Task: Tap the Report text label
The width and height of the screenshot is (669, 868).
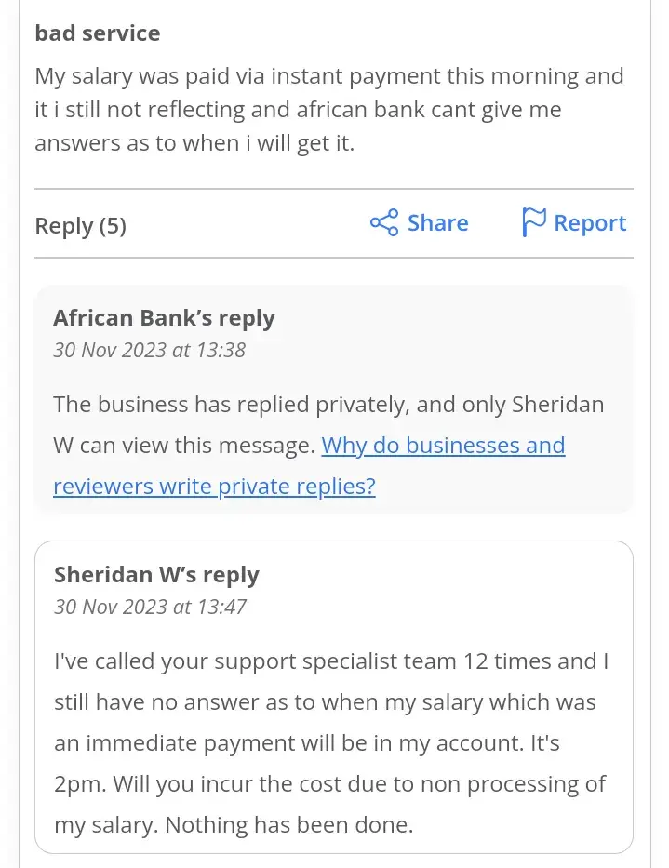Action: click(590, 223)
